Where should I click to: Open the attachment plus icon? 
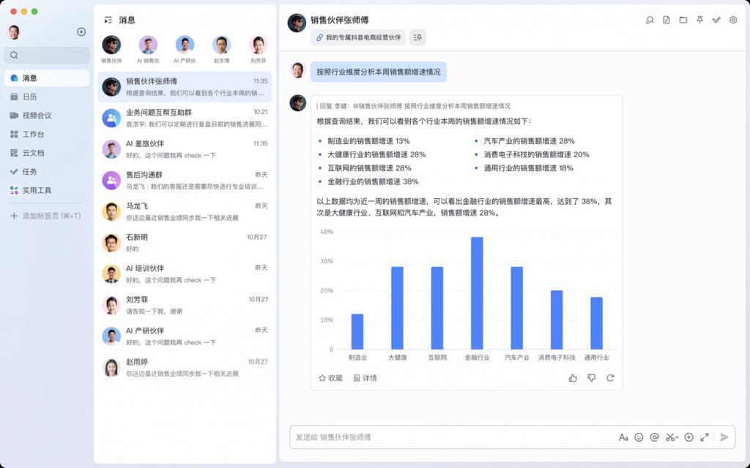point(688,437)
